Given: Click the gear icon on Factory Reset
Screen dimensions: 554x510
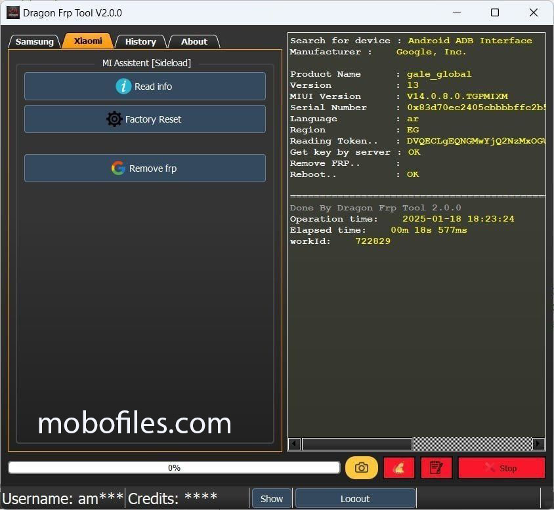Looking at the screenshot, I should coord(114,119).
